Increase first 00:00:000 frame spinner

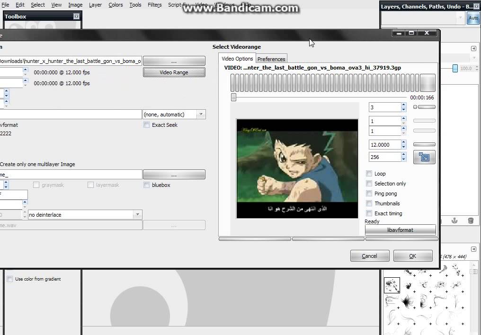coord(26,70)
